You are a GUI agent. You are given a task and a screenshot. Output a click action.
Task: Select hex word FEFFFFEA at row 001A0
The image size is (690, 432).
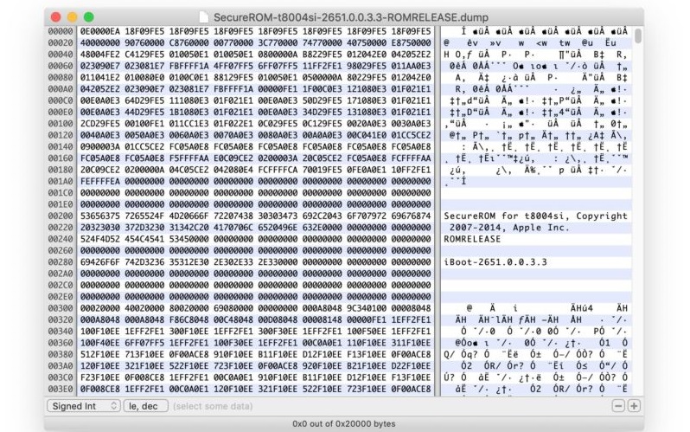(100, 181)
